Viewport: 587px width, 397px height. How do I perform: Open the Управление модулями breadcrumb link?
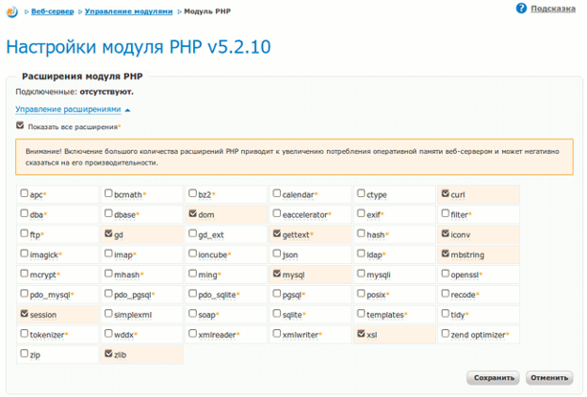tap(129, 10)
